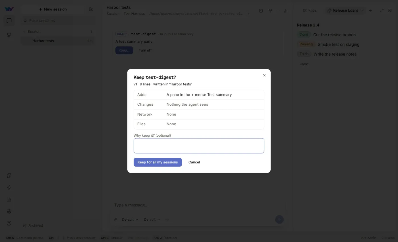Open the second Default dropdown
Screen dimensions: 398x242
coord(152,220)
